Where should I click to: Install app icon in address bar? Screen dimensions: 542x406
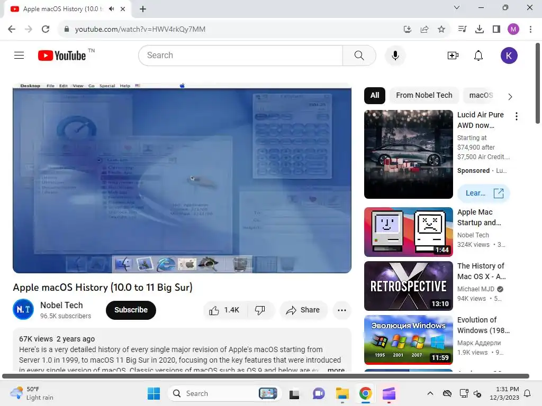(408, 29)
